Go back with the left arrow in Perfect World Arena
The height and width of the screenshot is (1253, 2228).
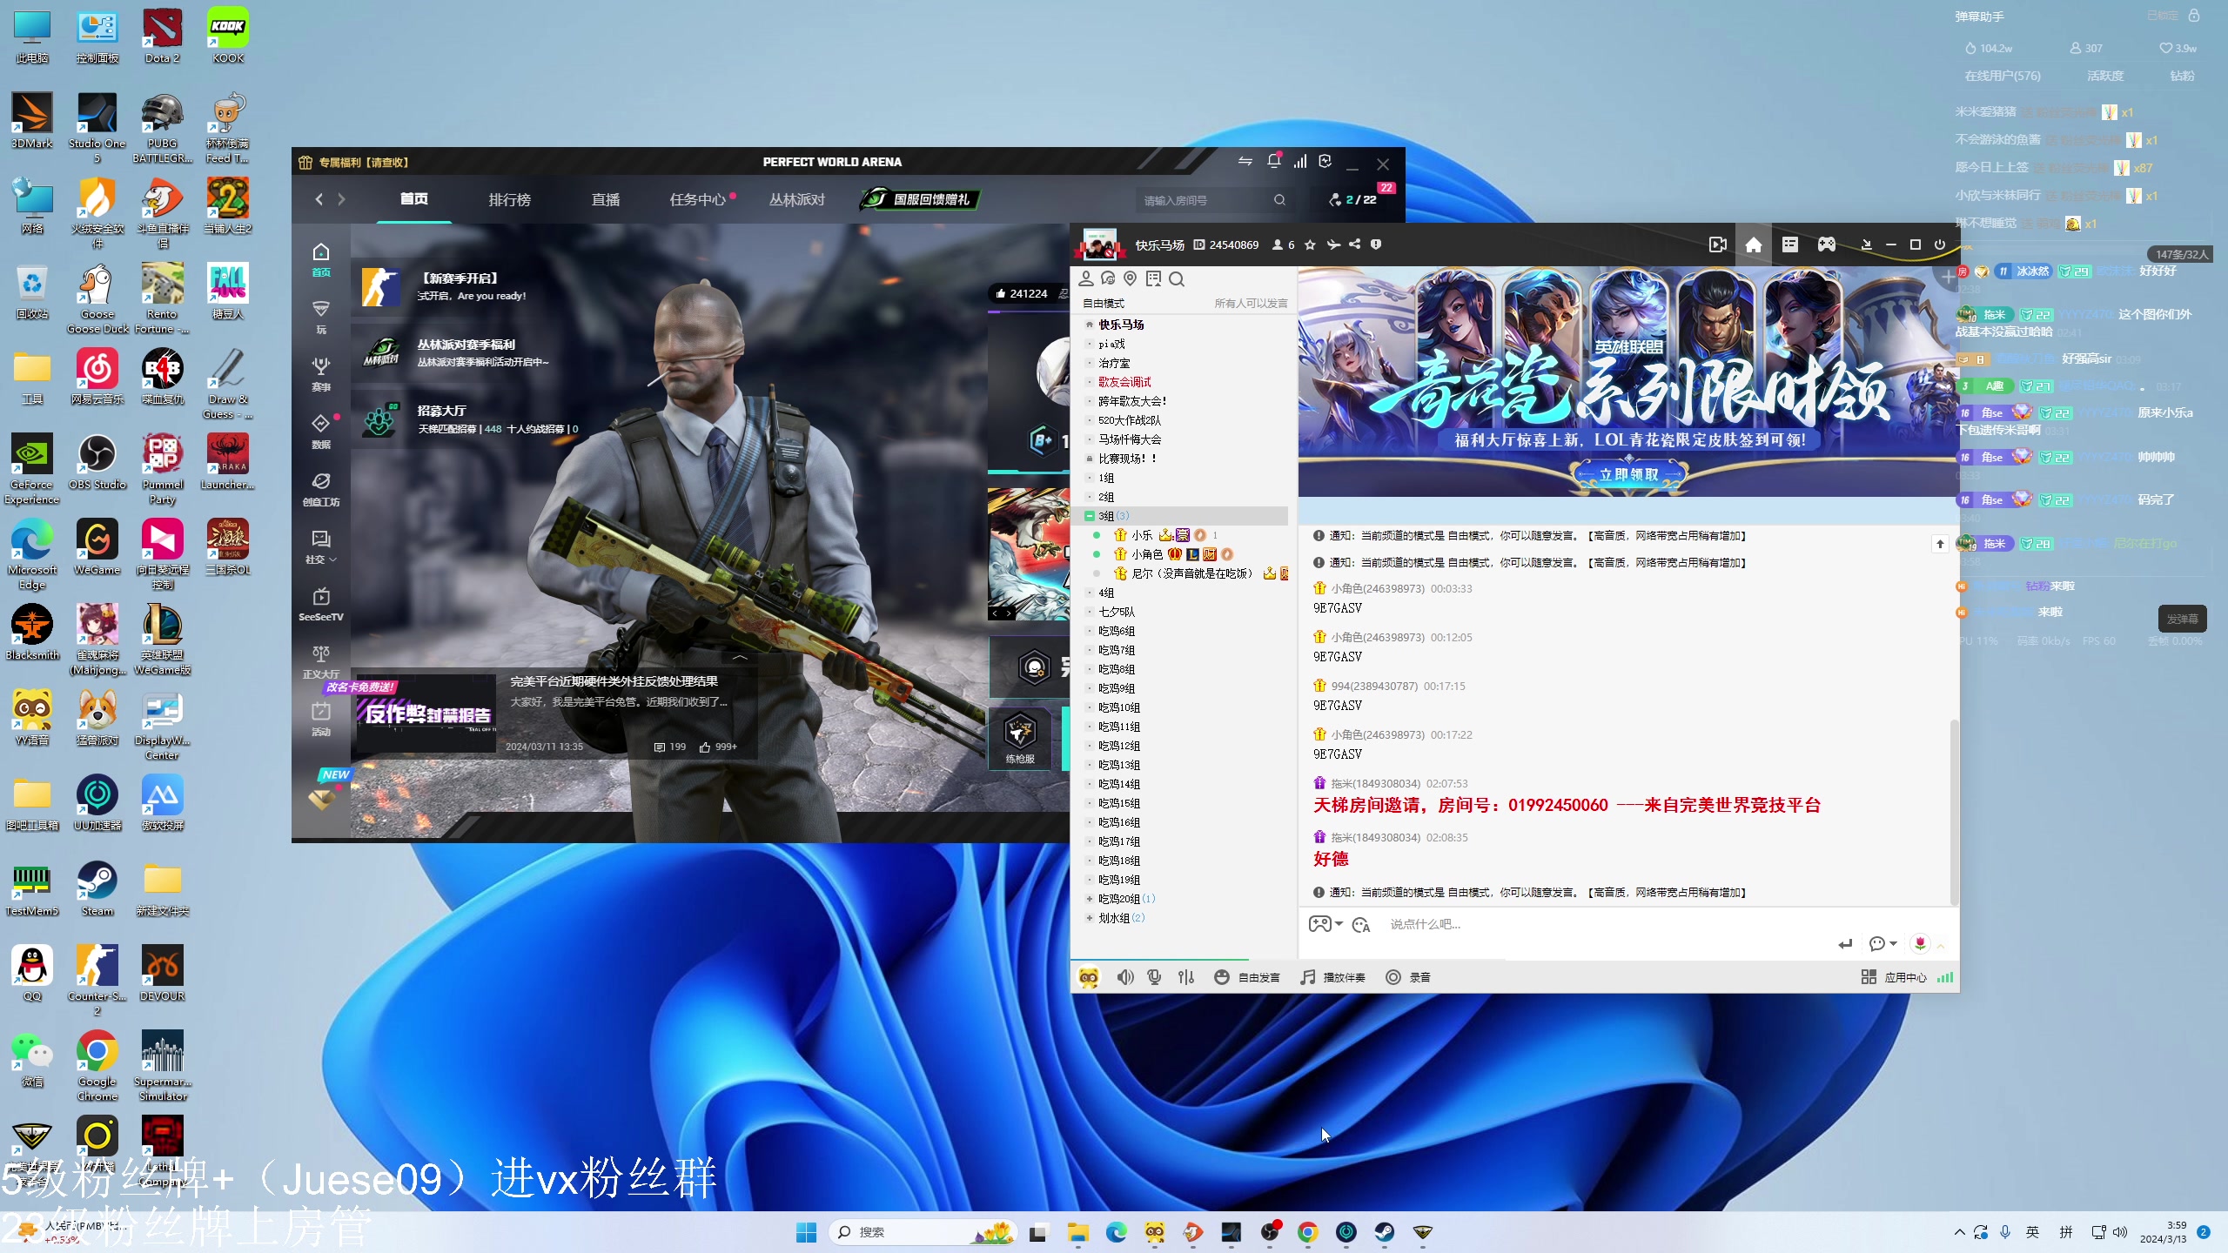tap(319, 199)
